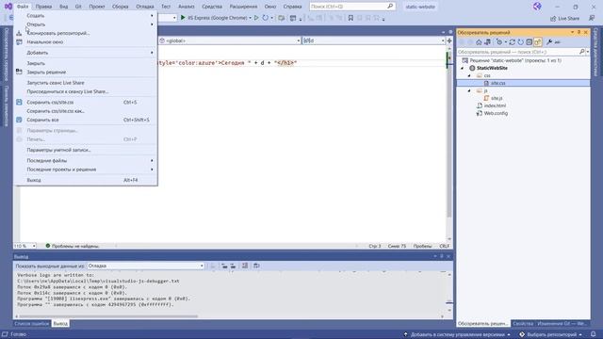The height and width of the screenshot is (339, 603).
Task: Click the Visual Studio logo icon
Action: pos(8,7)
